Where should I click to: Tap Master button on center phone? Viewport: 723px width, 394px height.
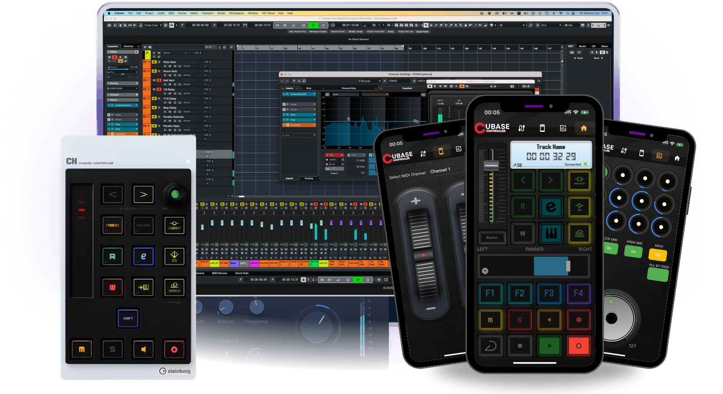(x=492, y=237)
